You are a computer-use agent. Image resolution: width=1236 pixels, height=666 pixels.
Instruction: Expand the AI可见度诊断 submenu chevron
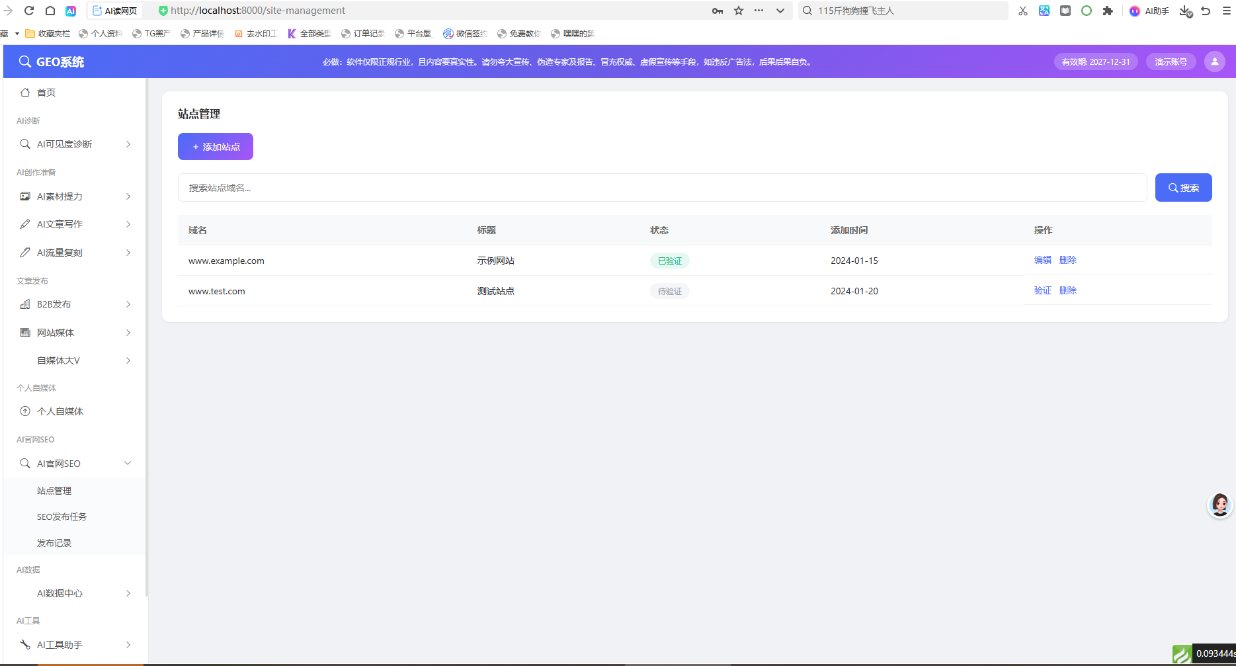click(128, 144)
